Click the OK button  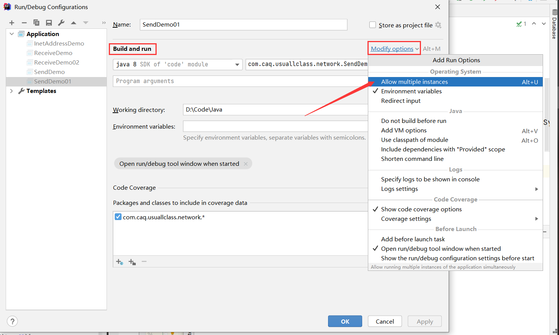(345, 321)
